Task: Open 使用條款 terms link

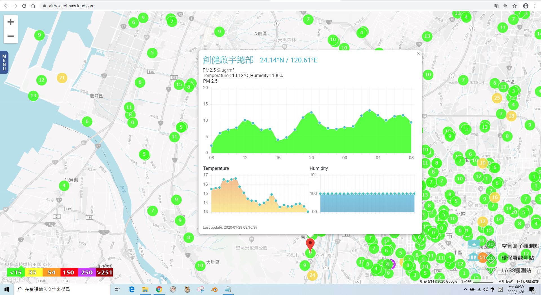Action: point(505,282)
